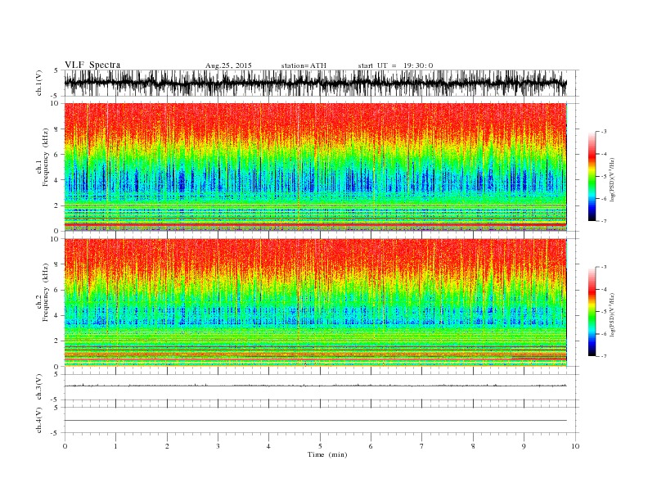Image resolution: width=648 pixels, height=501 pixels.
Task: Select the date text 'Aug.25, 2015'
Action: [228, 65]
